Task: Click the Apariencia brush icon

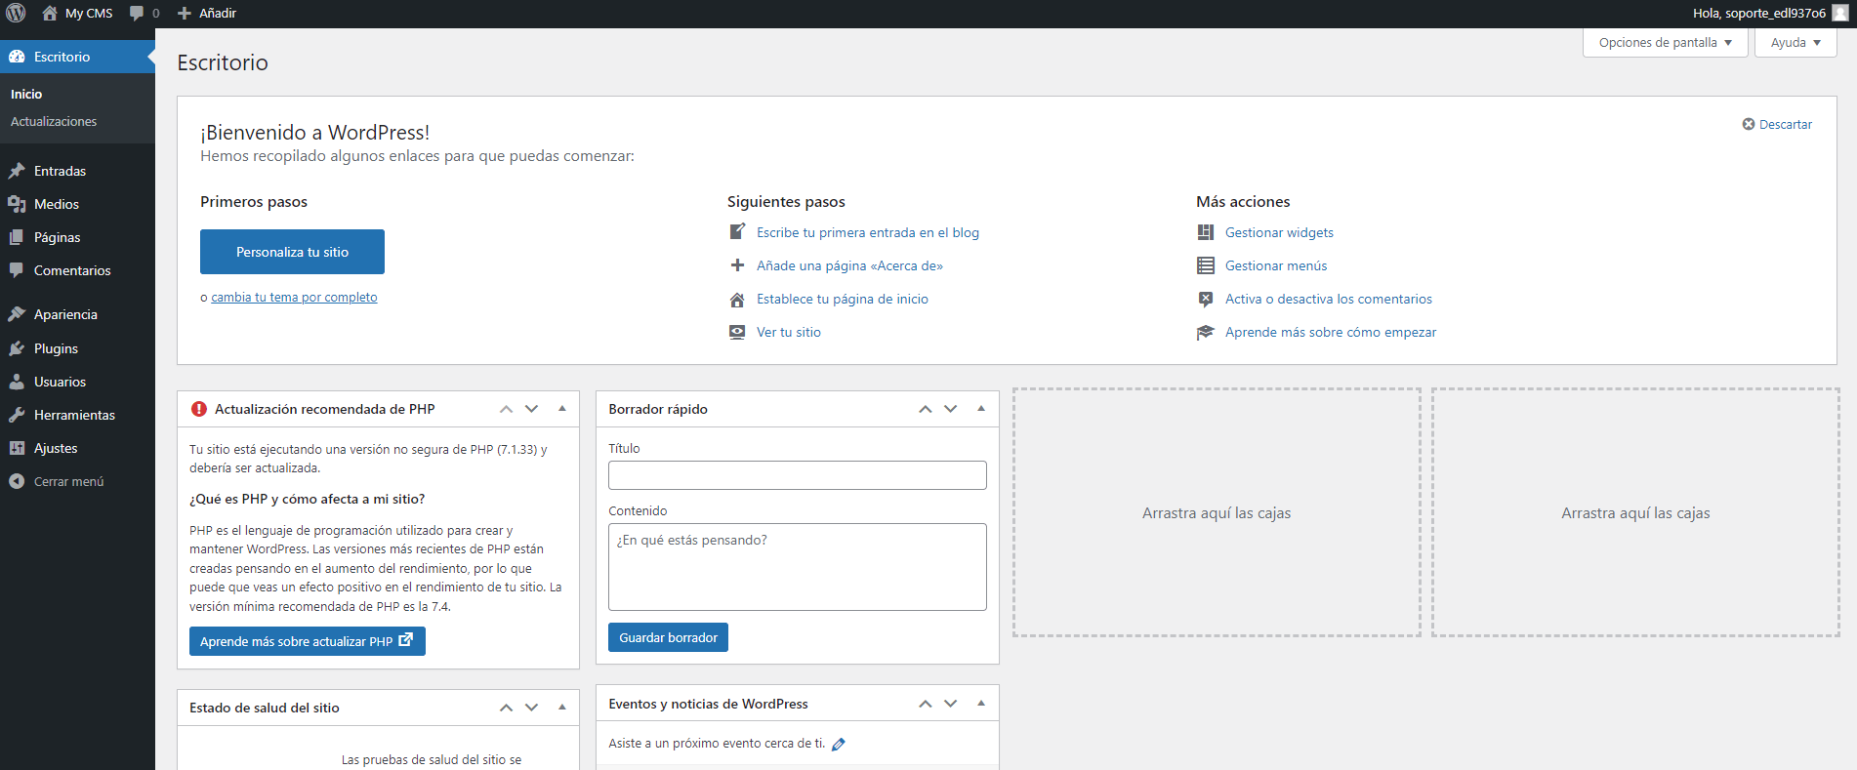Action: [x=17, y=314]
